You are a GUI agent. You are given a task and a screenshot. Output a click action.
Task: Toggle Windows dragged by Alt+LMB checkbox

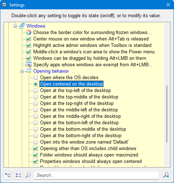pos(29,58)
